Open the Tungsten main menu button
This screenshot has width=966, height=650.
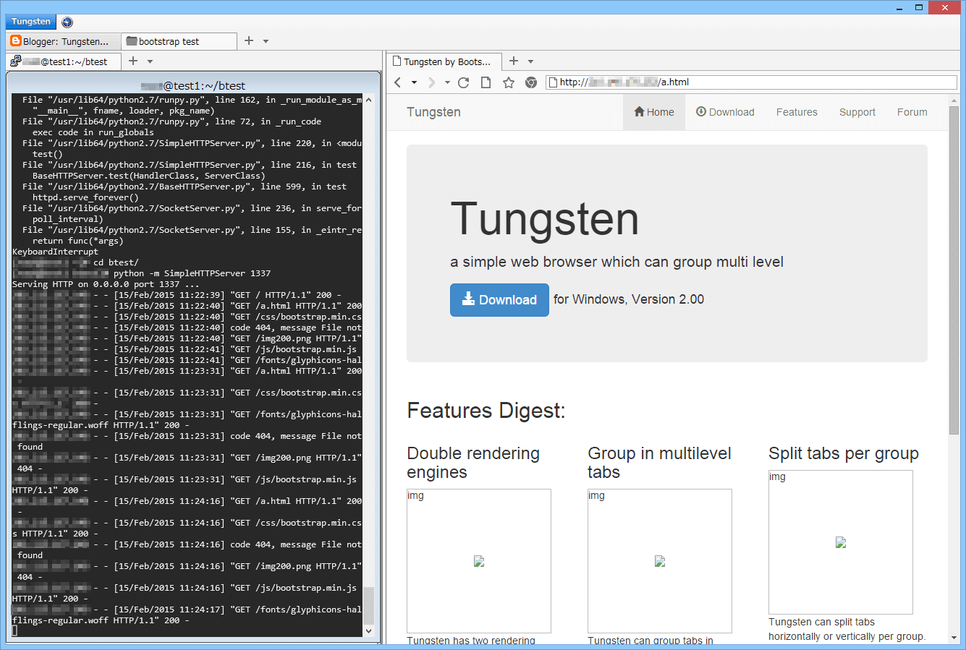pyautogui.click(x=31, y=22)
